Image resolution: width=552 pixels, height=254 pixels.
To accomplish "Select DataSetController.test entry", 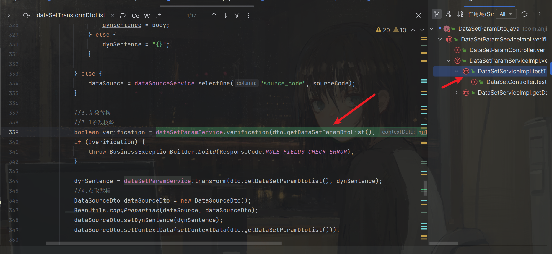I will coord(516,82).
